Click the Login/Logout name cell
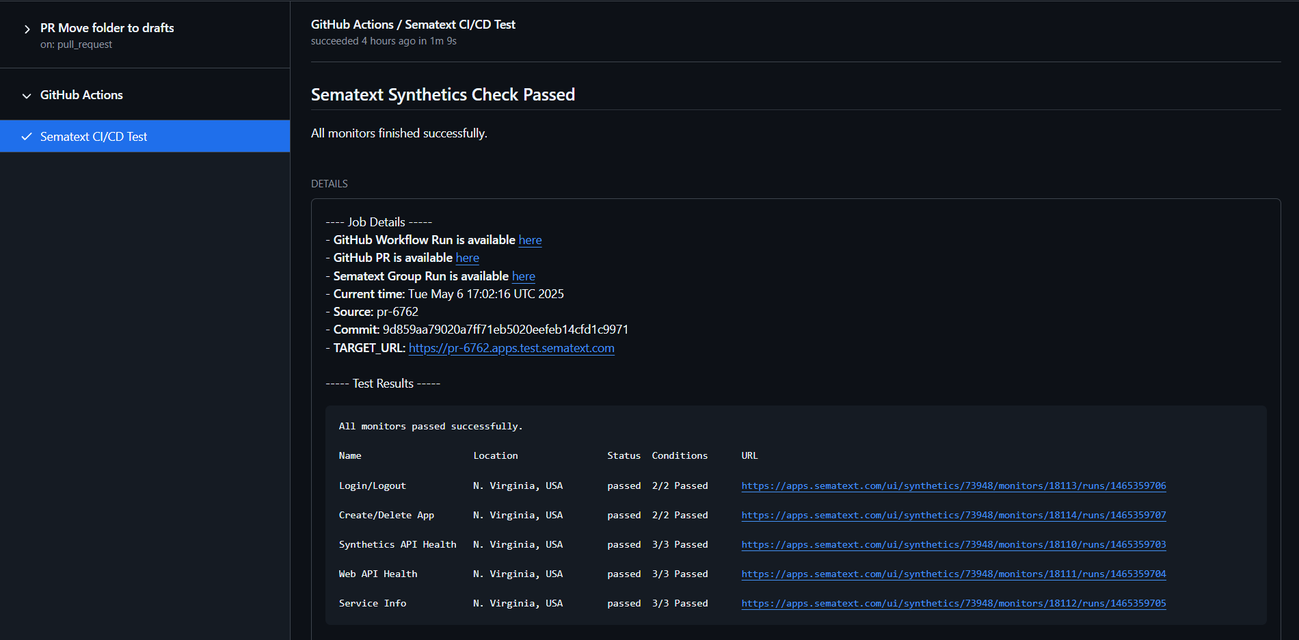The image size is (1299, 640). click(x=373, y=485)
